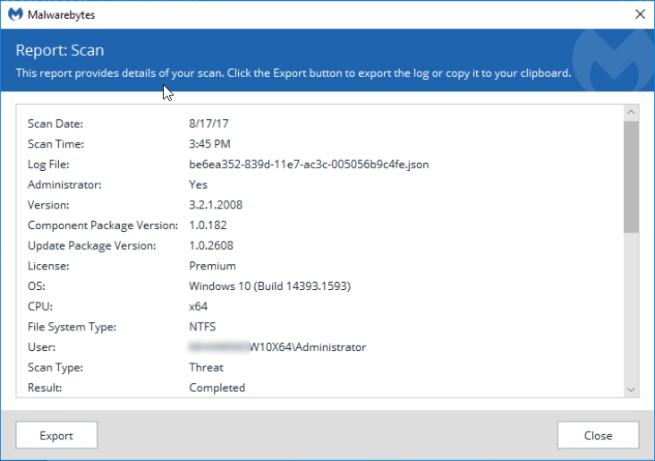Viewport: 655px width, 461px height.
Task: Select the 'Report: Scan' heading
Action: pyautogui.click(x=60, y=50)
